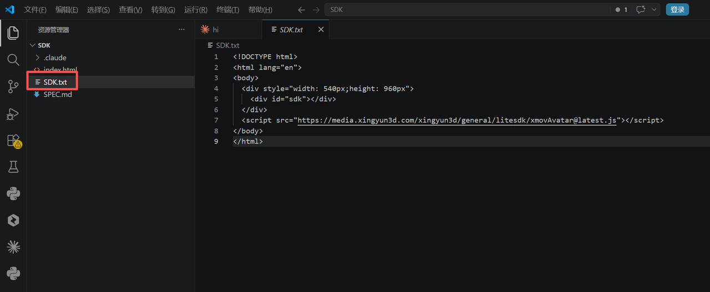Open index.html in the explorer
This screenshot has width=710, height=292.
click(x=111, y=70)
